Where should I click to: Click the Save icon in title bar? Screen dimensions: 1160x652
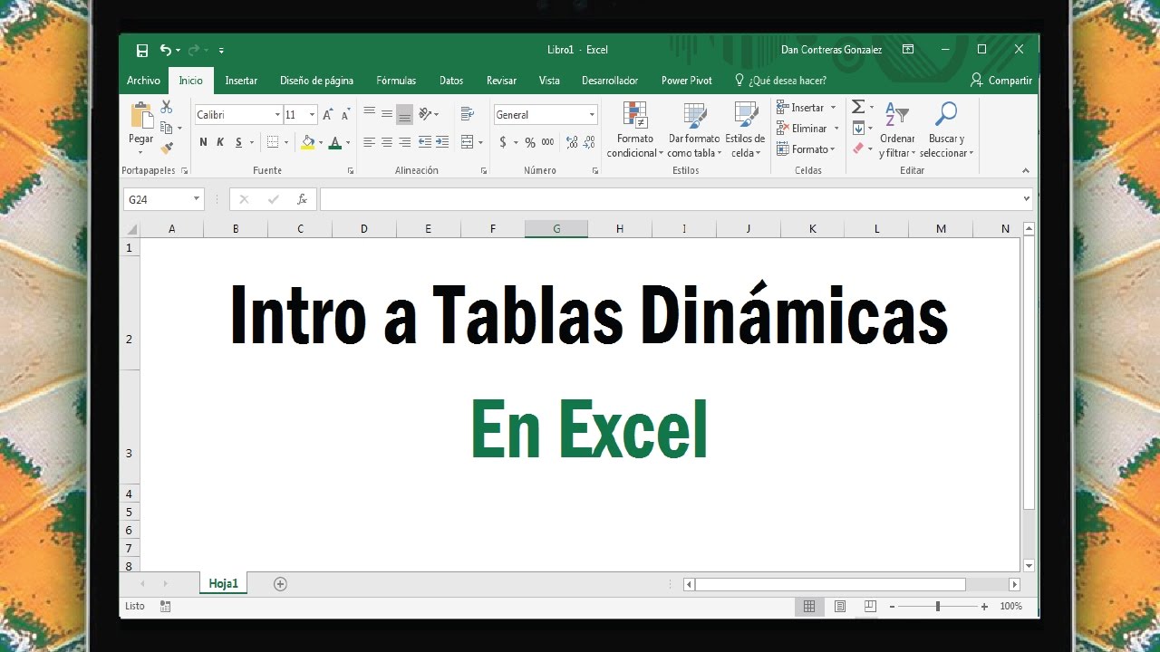click(142, 50)
